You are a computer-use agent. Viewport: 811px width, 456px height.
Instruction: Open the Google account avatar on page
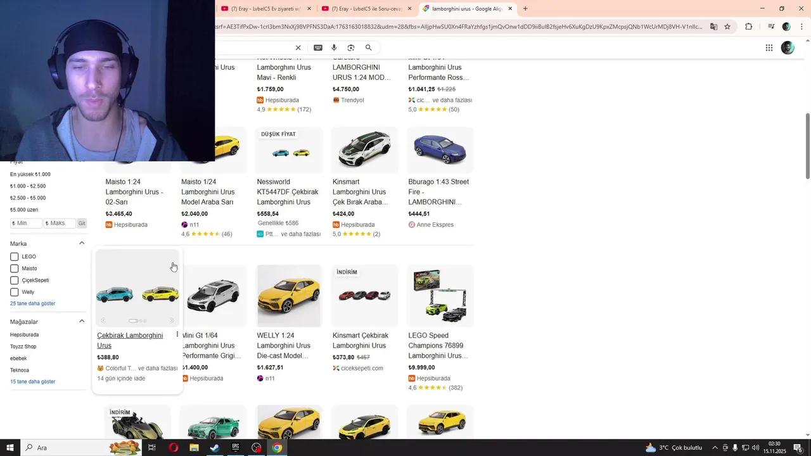pyautogui.click(x=788, y=47)
